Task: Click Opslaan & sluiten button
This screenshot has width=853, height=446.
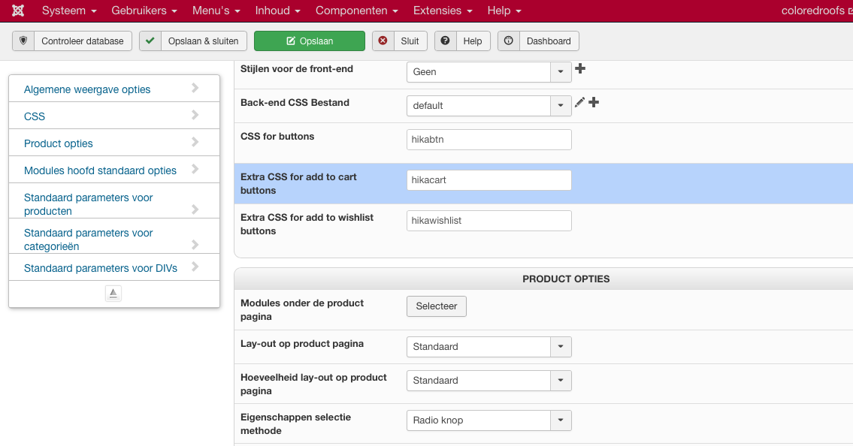Action: tap(193, 41)
